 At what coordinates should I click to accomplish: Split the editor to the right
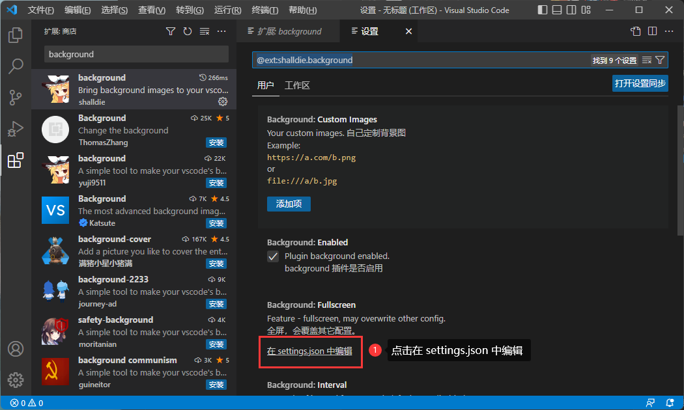tap(653, 31)
